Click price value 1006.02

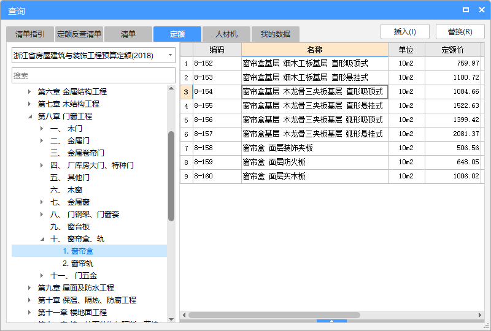pyautogui.click(x=466, y=176)
